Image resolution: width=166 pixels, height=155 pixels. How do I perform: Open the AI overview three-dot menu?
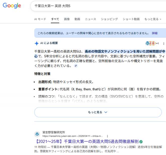(164, 43)
